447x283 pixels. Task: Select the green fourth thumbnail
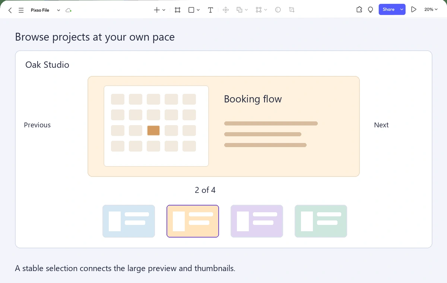coord(321,221)
